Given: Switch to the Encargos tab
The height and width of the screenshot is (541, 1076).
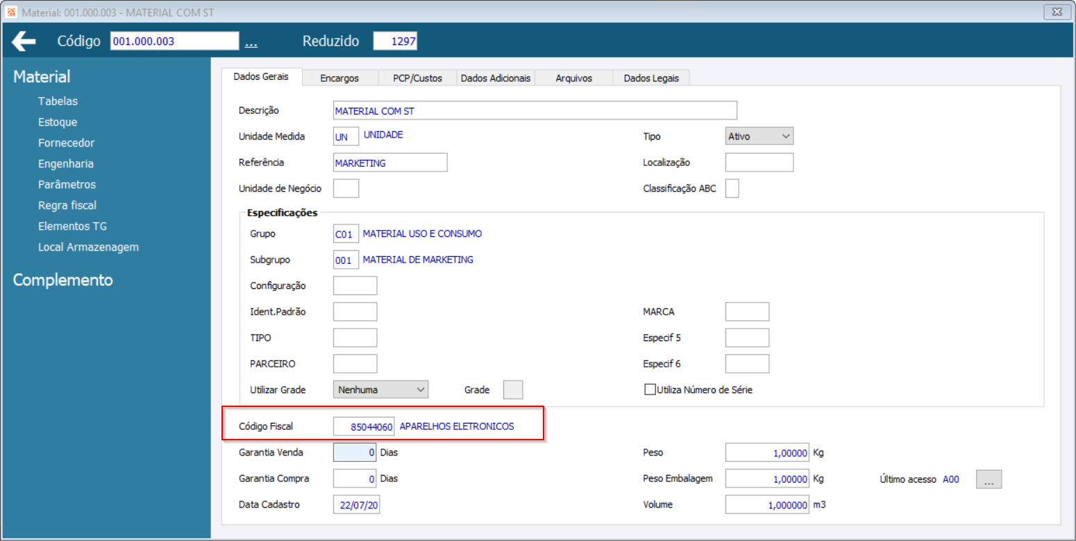Looking at the screenshot, I should point(339,78).
